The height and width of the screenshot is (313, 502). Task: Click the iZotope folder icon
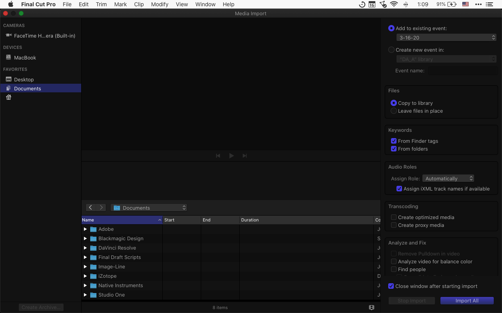click(x=93, y=276)
